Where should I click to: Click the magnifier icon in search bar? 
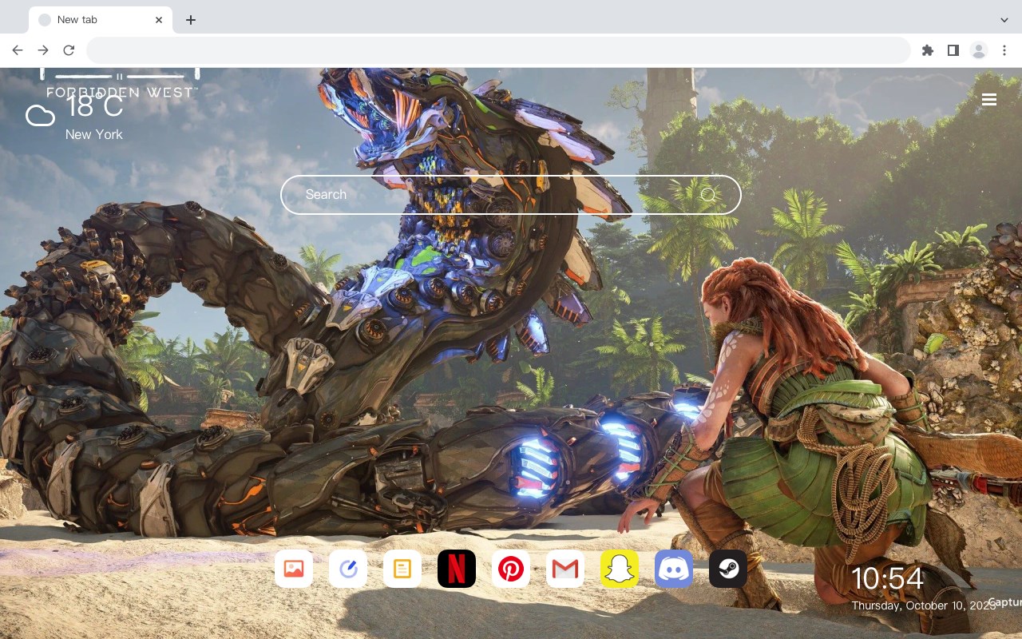[708, 195]
